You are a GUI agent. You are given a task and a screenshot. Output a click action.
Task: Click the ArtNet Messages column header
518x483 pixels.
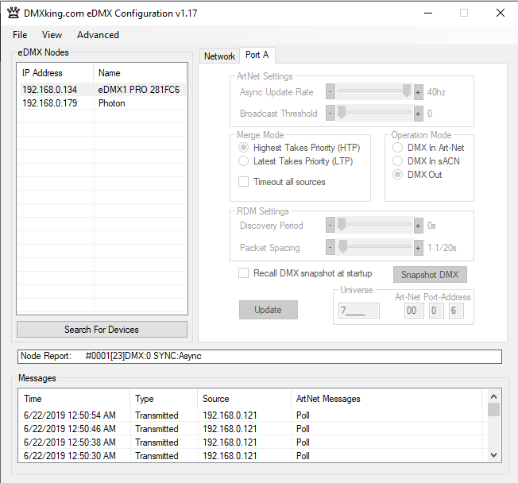tap(387, 399)
